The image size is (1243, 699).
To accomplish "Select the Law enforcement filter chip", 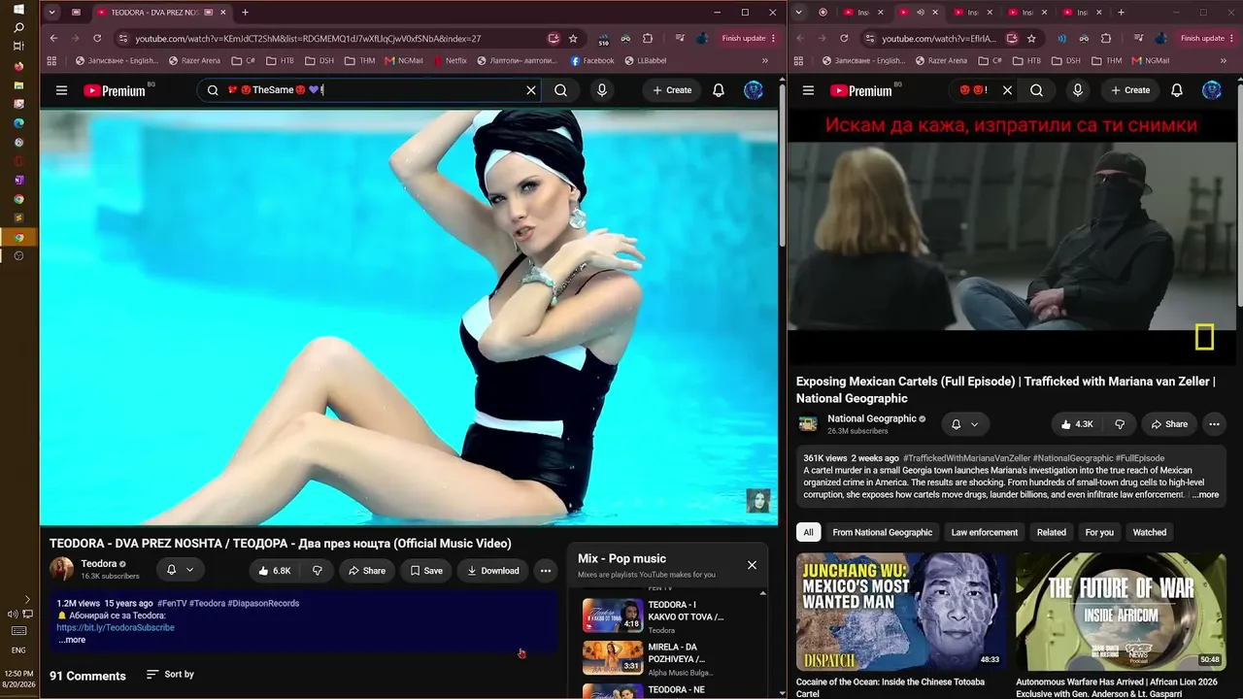I will click(985, 532).
